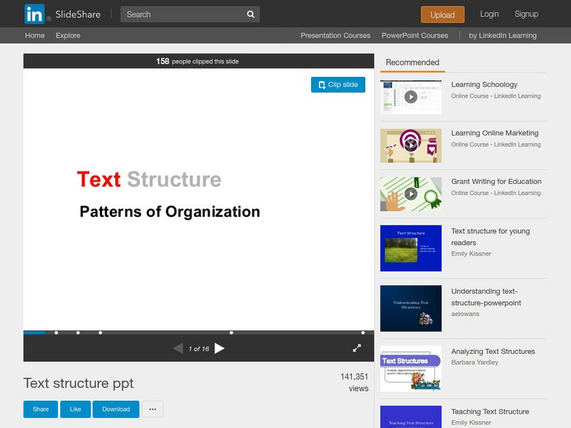
Task: Focus the Search input field
Action: 182,14
